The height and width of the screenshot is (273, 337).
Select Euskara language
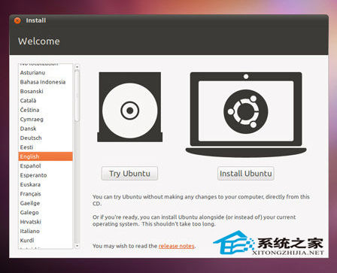tap(46, 184)
